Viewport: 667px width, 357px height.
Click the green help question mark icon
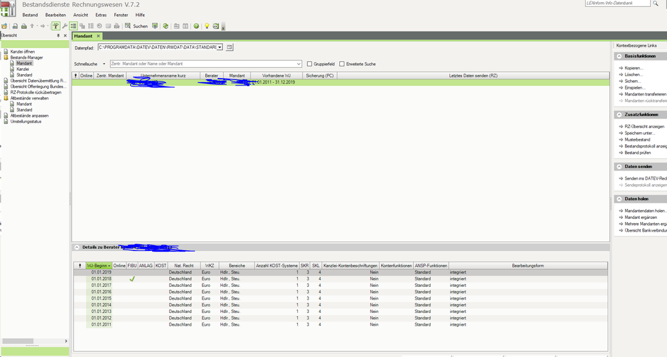coord(196,26)
